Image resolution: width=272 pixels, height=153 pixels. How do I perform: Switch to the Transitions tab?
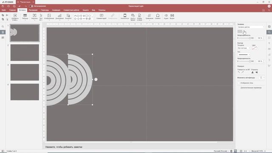(x=45, y=10)
